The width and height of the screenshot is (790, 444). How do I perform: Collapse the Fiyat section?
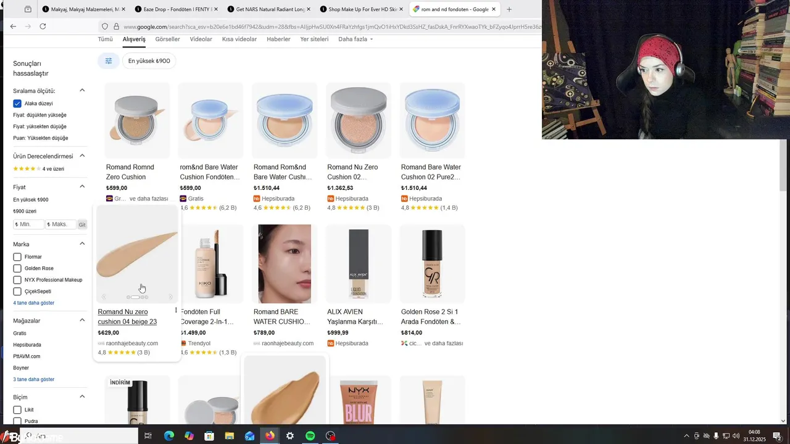click(82, 187)
